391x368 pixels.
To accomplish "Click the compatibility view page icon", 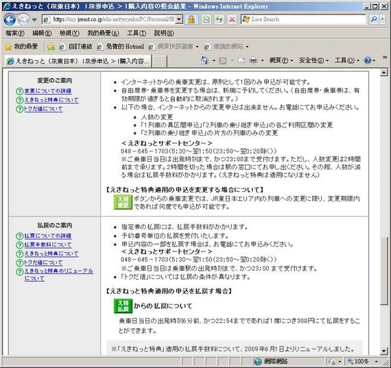I will [x=206, y=19].
